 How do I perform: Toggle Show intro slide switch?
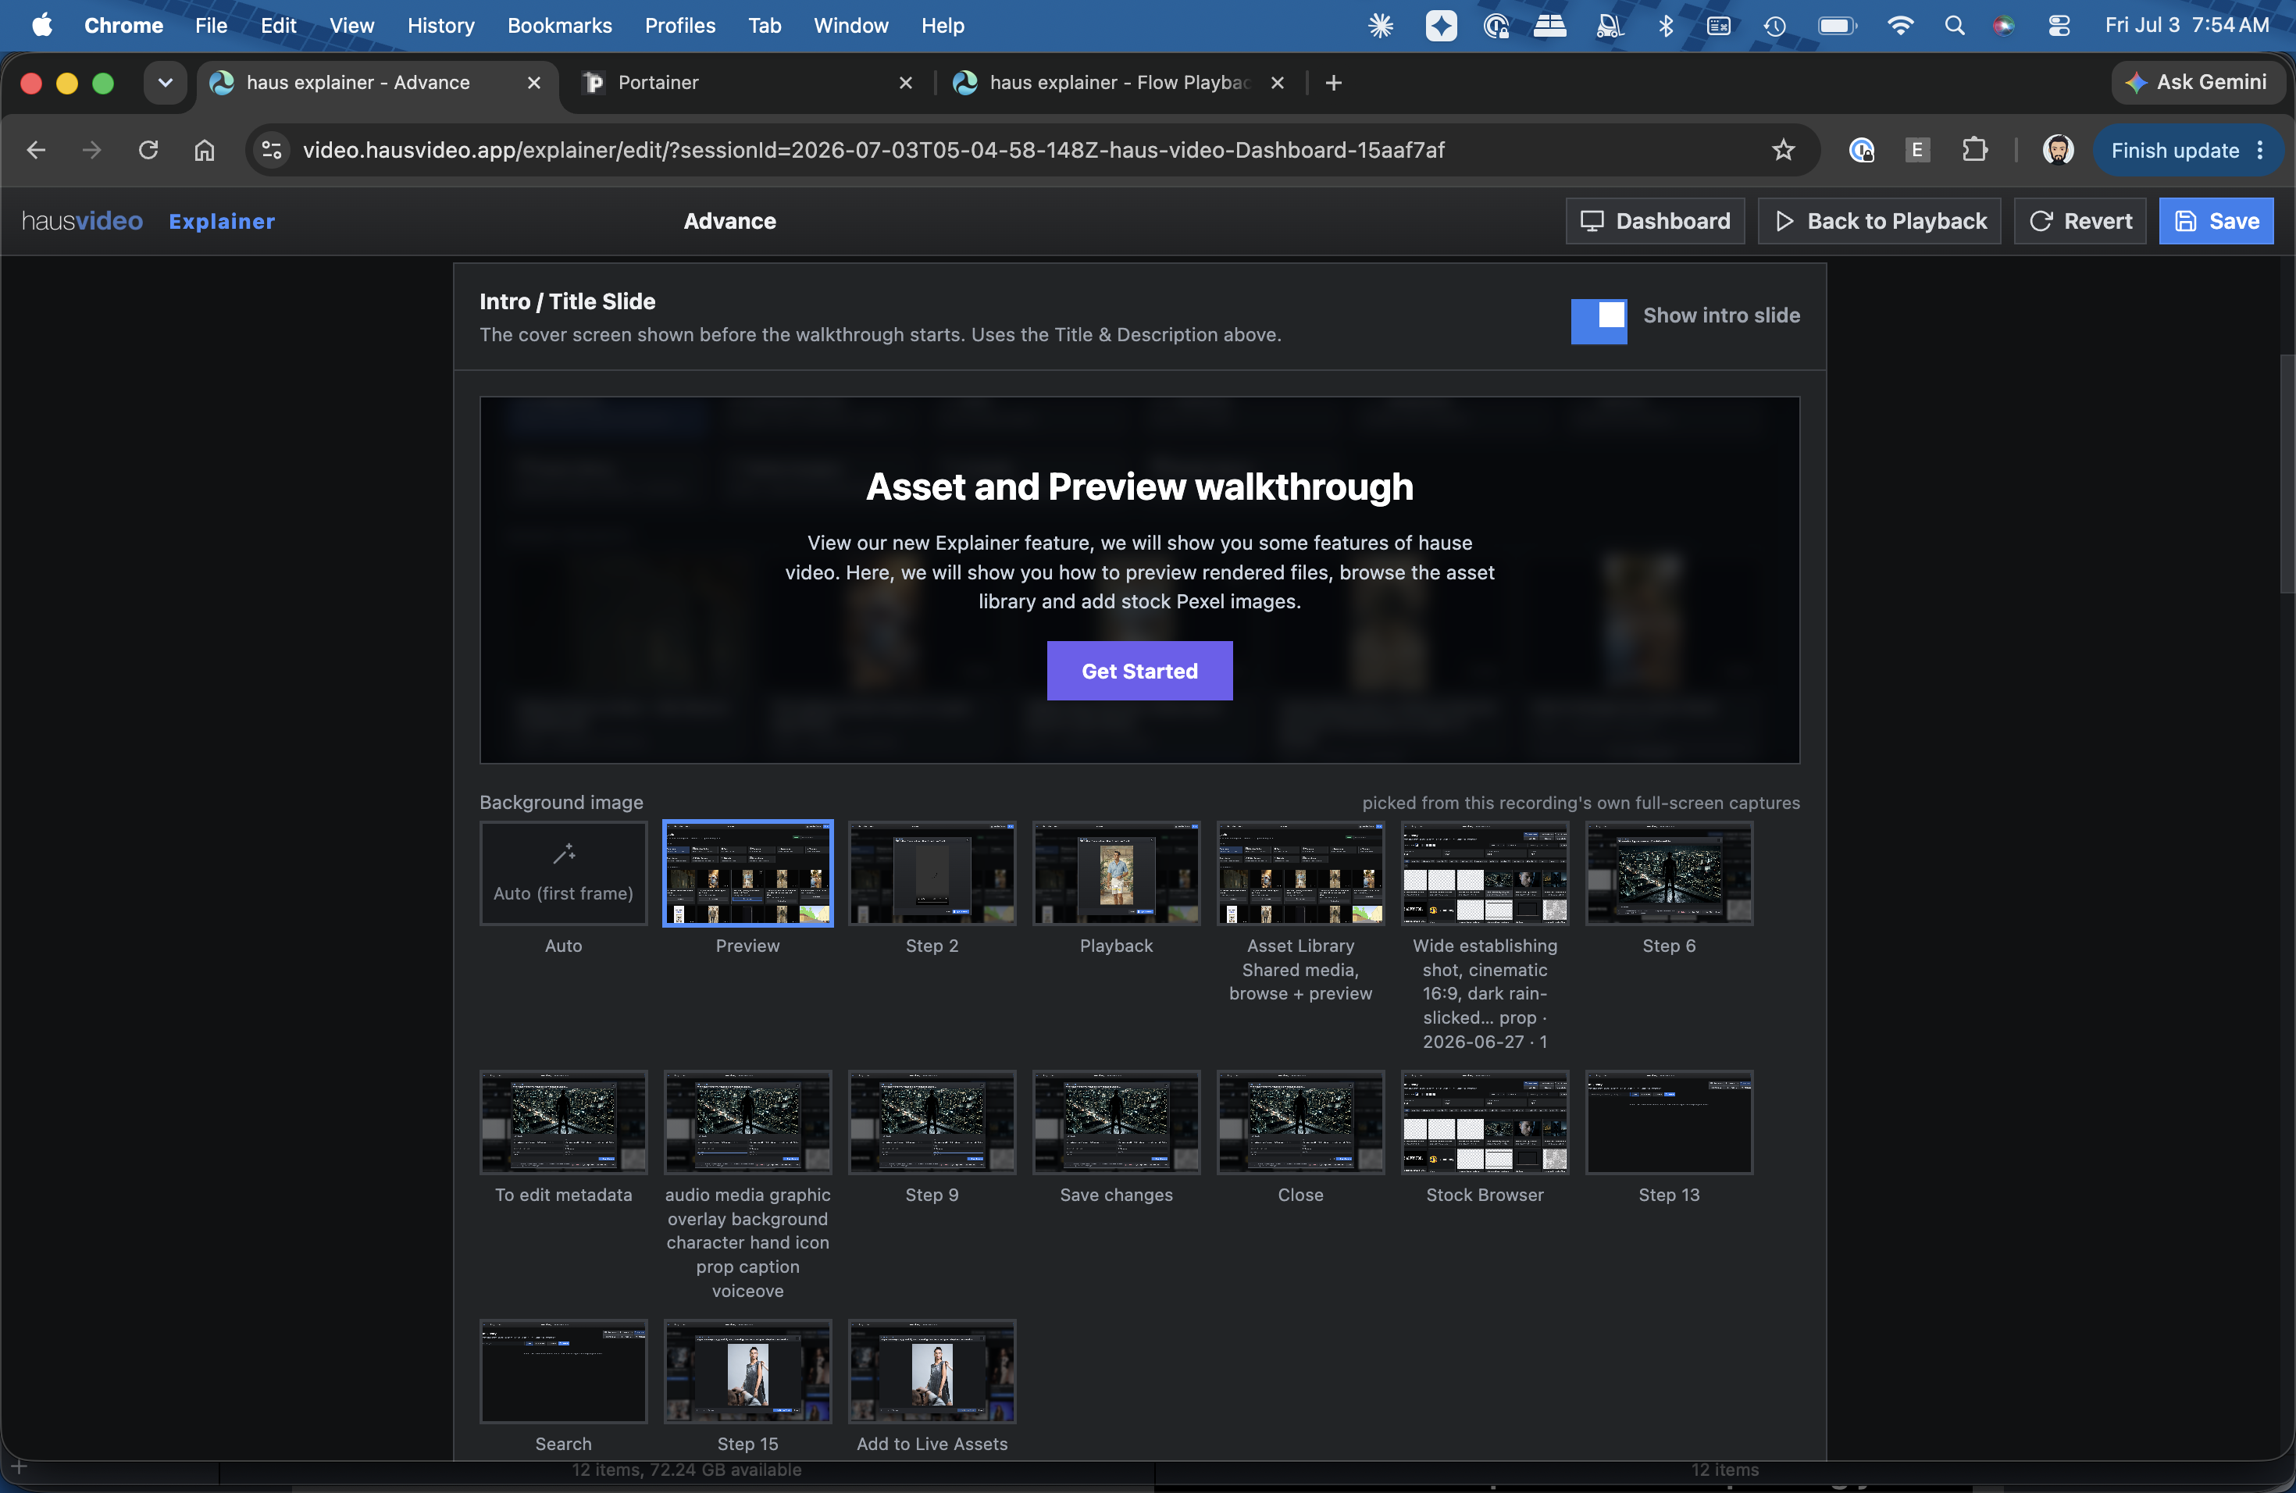(1598, 321)
